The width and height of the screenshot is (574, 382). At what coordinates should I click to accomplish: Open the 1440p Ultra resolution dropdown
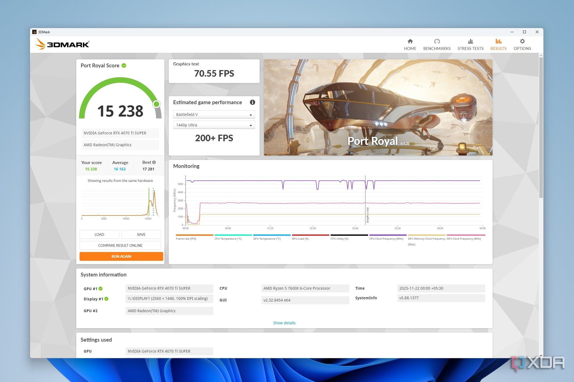(x=214, y=125)
